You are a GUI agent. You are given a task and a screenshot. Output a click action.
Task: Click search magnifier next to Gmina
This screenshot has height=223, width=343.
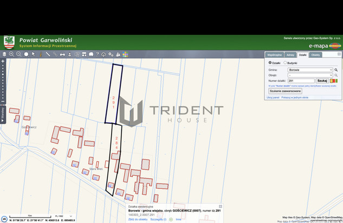point(336,70)
